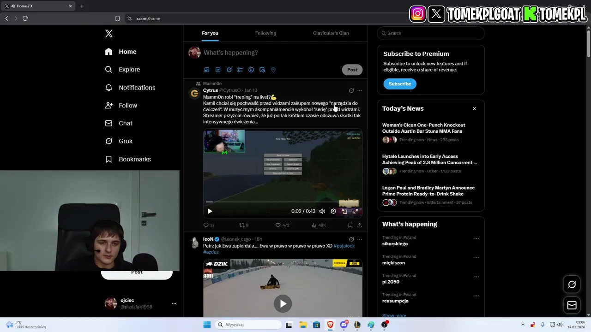This screenshot has width=591, height=332.
Task: Bookmark the Cytrus post
Action: 350,225
